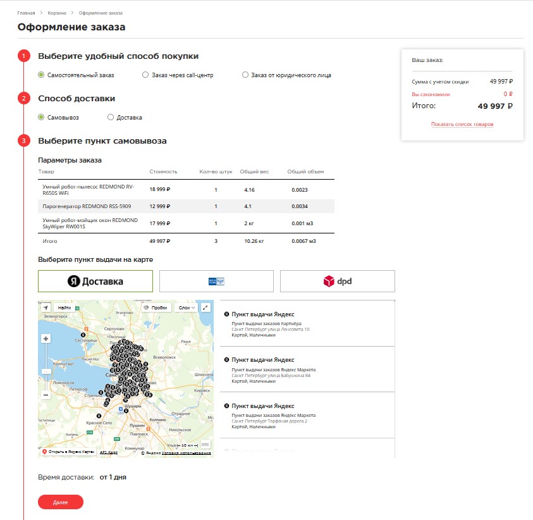Click the Оформление заказа breadcrumb text
The width and height of the screenshot is (533, 520).
pyautogui.click(x=101, y=13)
